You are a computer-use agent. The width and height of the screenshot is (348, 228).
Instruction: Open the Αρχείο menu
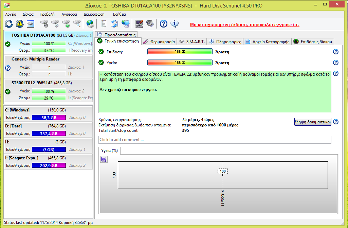coord(11,14)
